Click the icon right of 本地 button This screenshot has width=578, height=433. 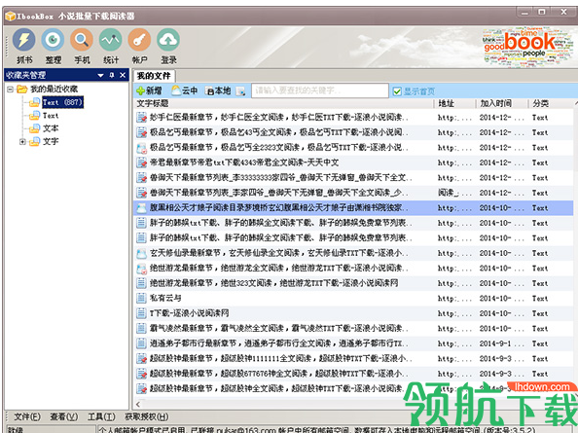pos(240,91)
